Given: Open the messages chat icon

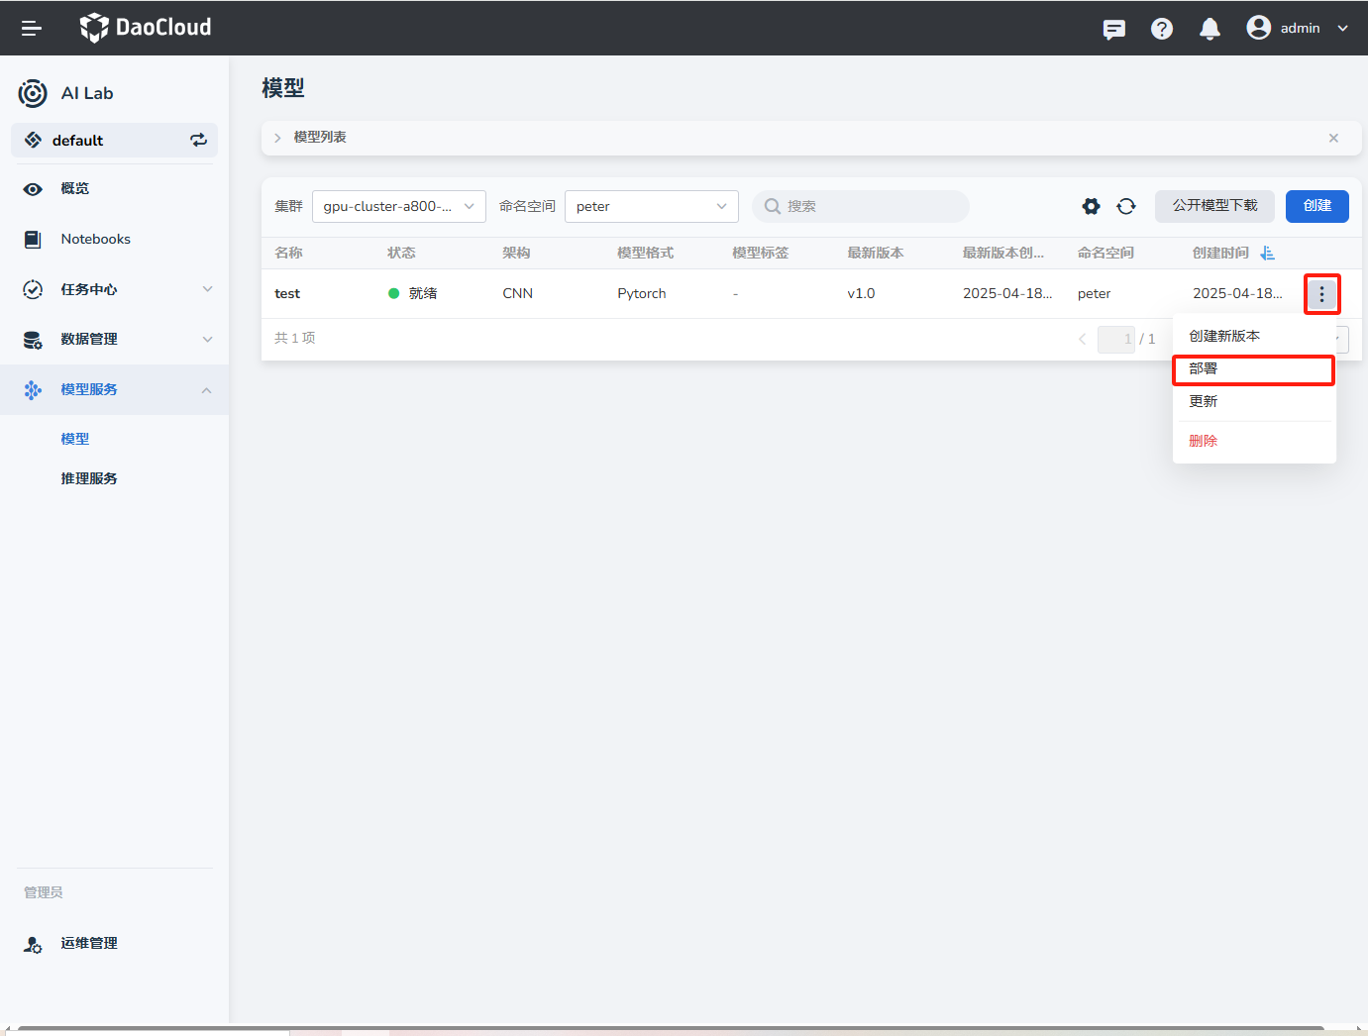Looking at the screenshot, I should coord(1113,29).
